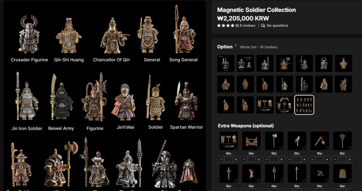This screenshot has width=362, height=191.
Task: Enlarge the short sword weapon image
Action: (236, 181)
